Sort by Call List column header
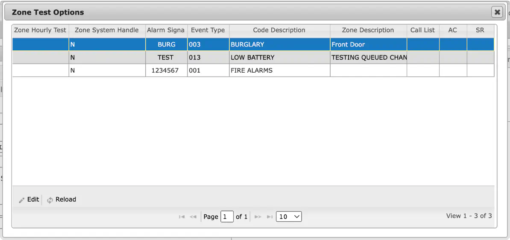510x240 pixels. pos(423,30)
